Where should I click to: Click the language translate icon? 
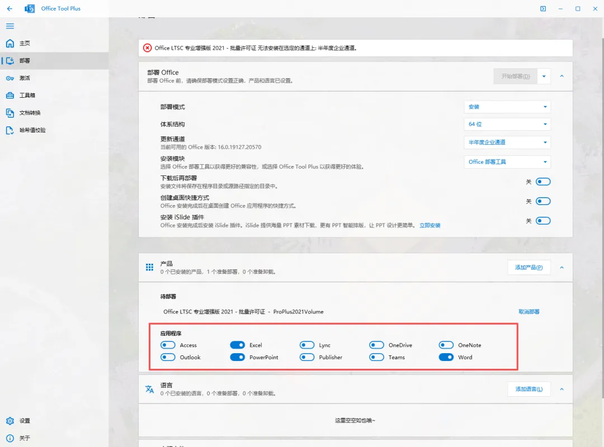(149, 389)
